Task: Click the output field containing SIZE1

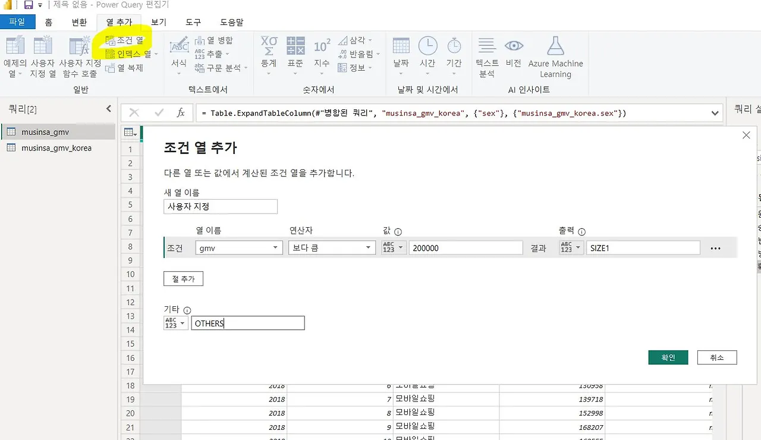Action: tap(643, 248)
